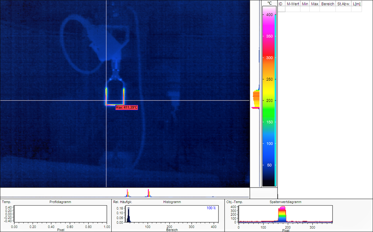The width and height of the screenshot is (373, 232).
Task: Click the 150 mark on temperature scale
Action: tap(269, 122)
